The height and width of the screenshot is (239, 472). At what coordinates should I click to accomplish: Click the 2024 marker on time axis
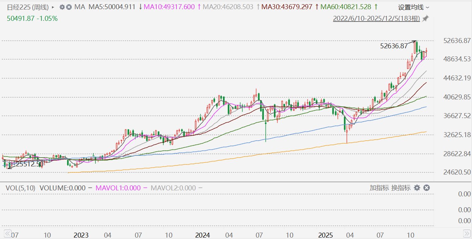(x=203, y=235)
